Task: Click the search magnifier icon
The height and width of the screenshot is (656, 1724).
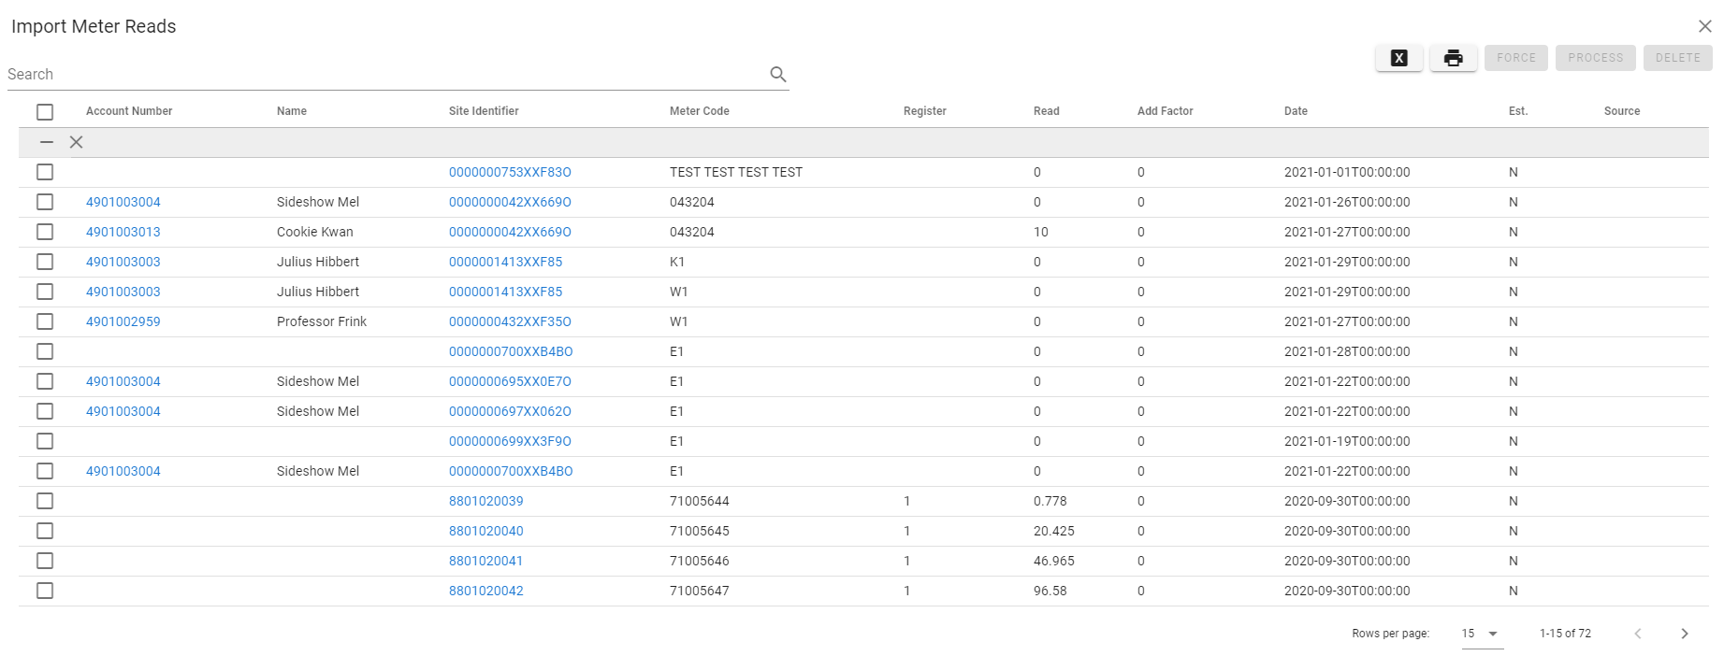Action: point(777,74)
